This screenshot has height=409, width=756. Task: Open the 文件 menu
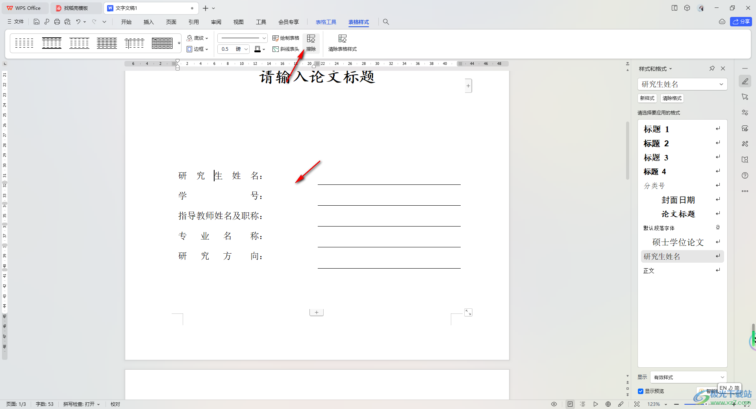click(x=16, y=22)
